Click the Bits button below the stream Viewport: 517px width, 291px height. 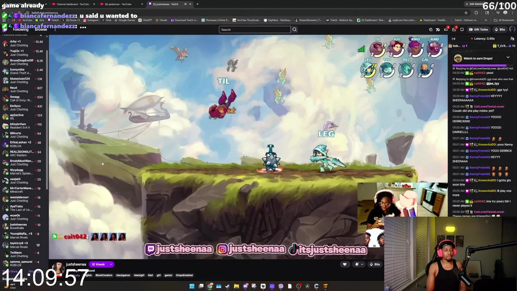click(375, 264)
